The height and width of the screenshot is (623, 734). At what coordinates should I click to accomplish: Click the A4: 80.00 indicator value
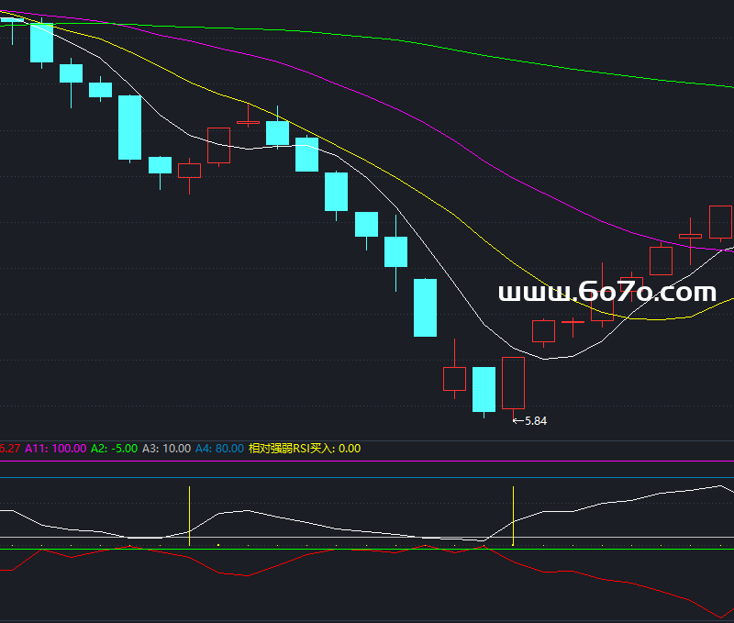(219, 449)
